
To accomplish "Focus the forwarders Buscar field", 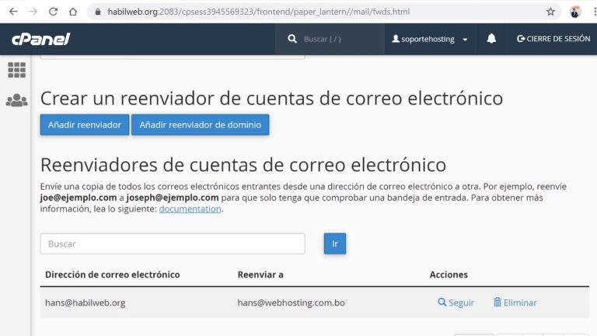I will tap(173, 243).
